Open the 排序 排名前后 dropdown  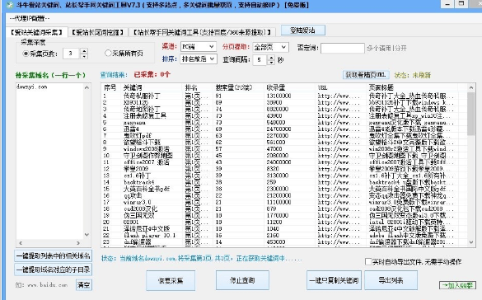[x=199, y=59]
